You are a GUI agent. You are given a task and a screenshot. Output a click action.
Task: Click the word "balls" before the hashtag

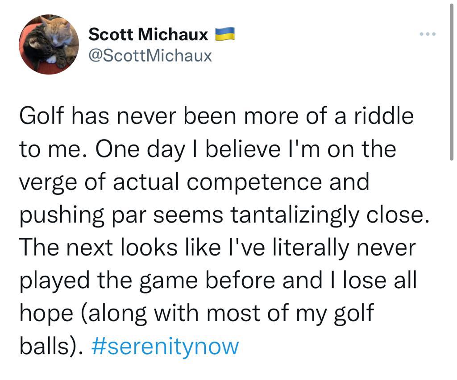pos(46,346)
